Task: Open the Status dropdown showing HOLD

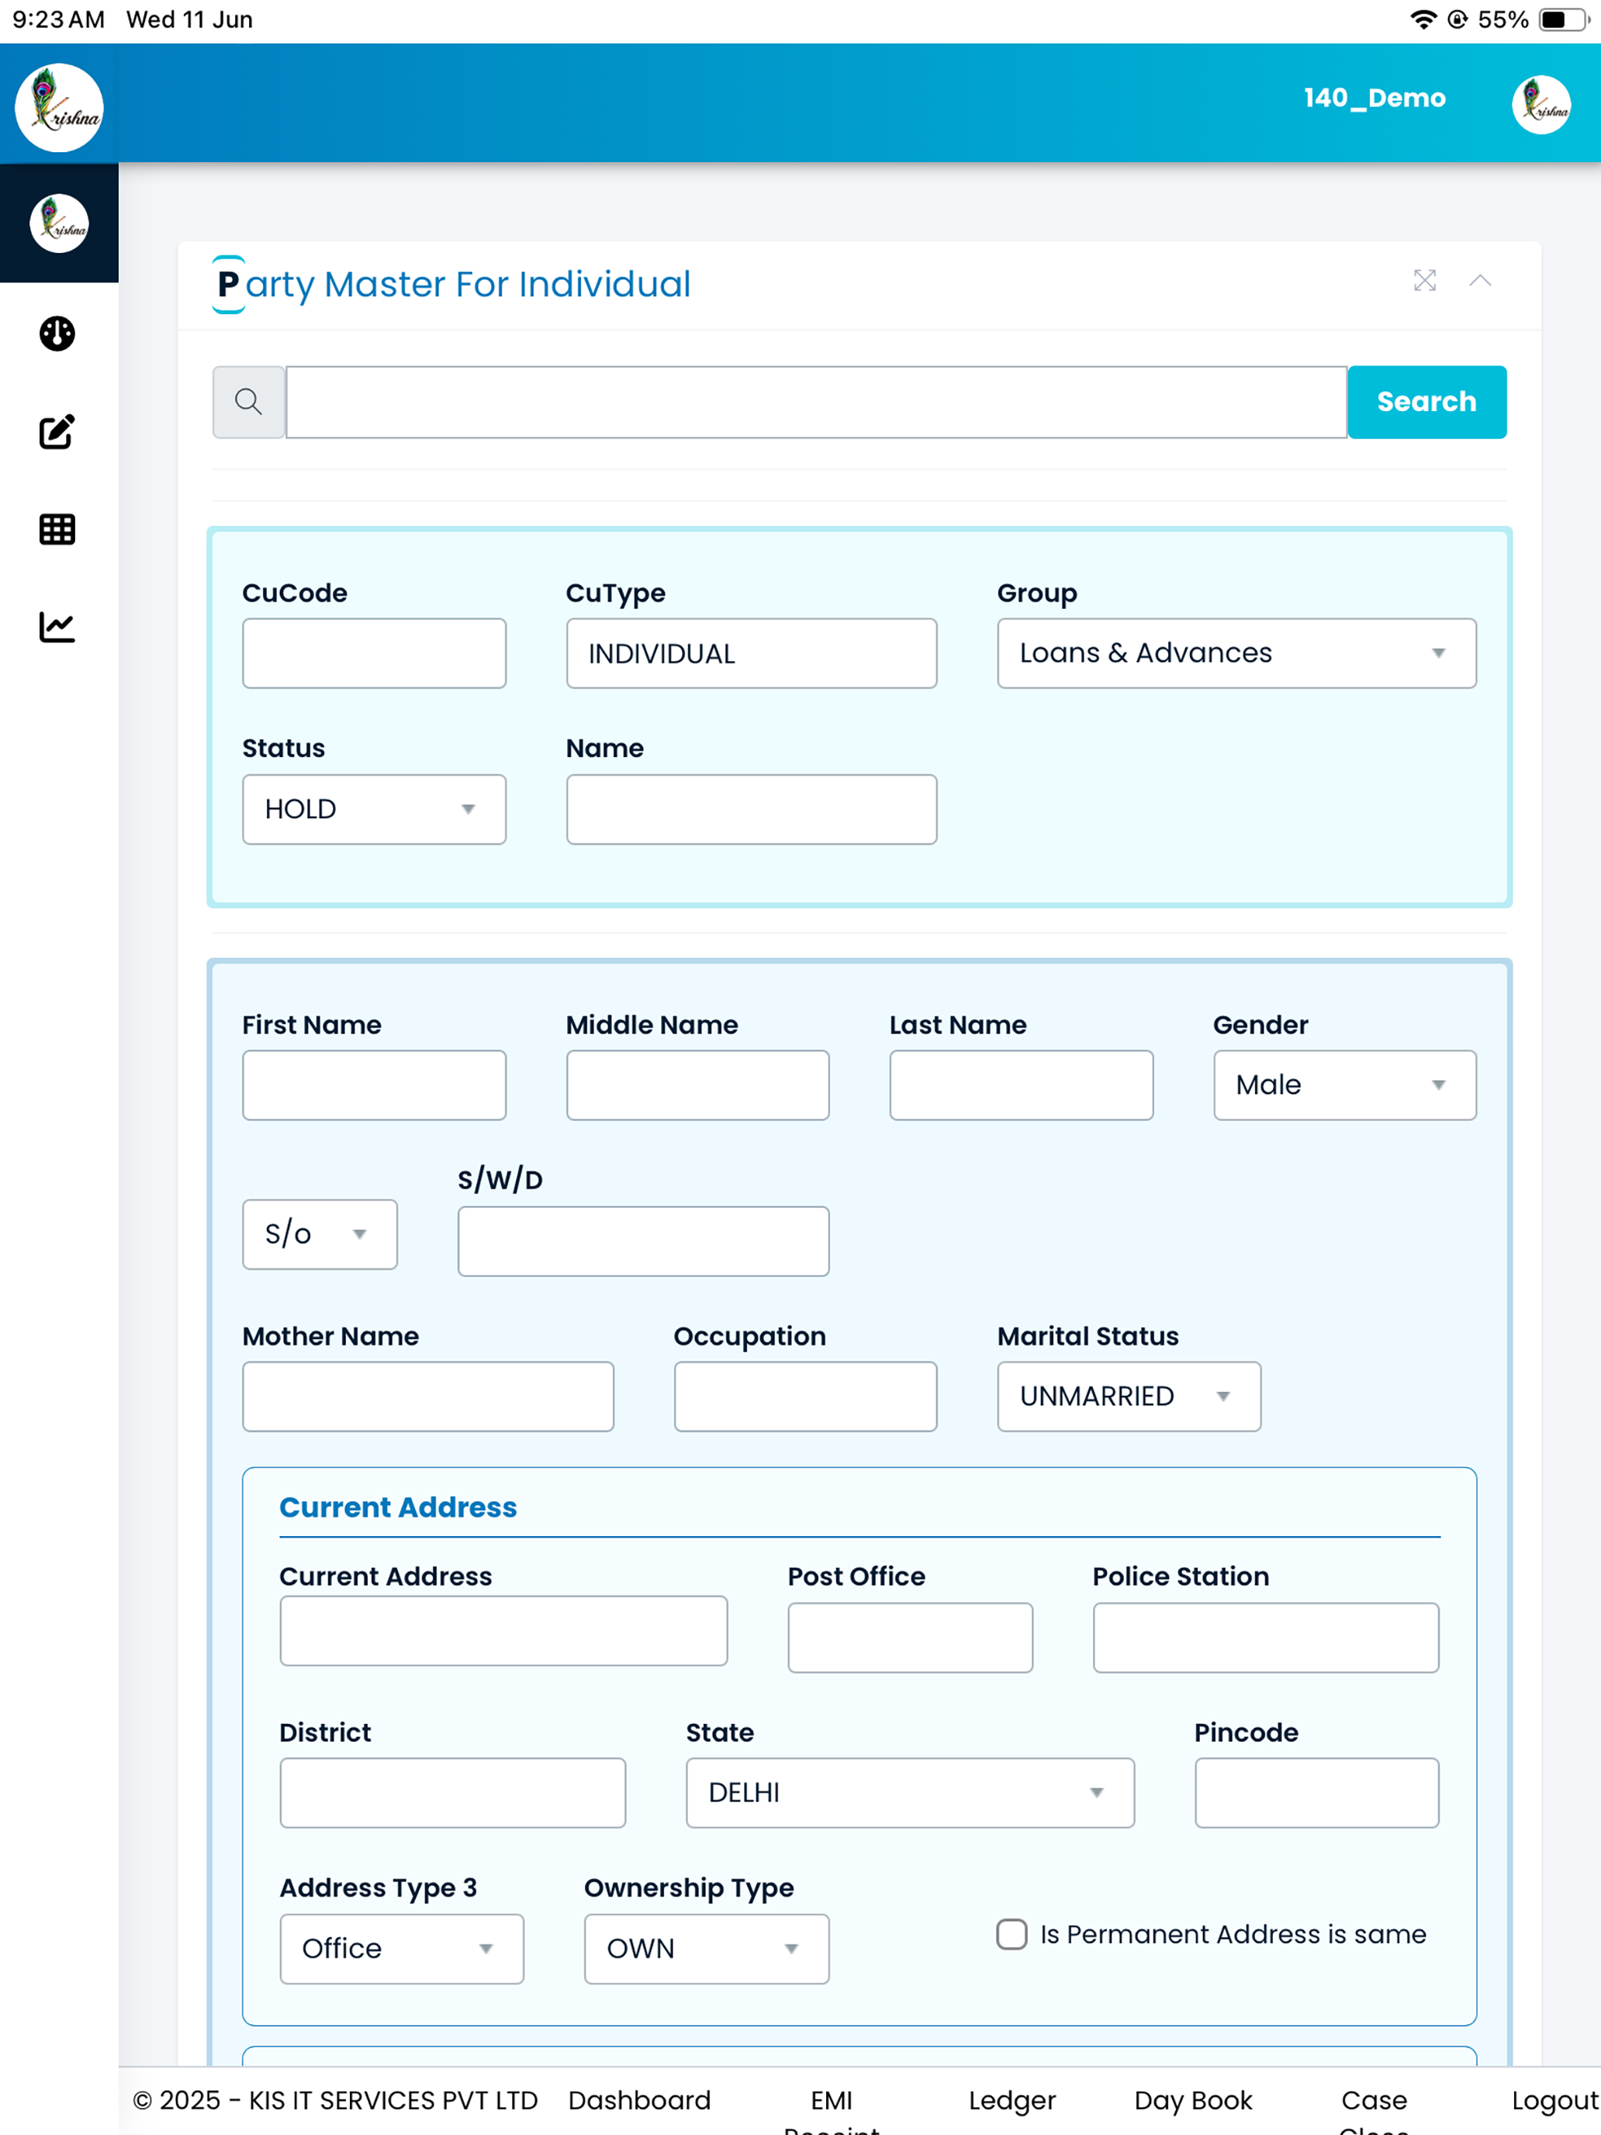Action: pos(375,809)
